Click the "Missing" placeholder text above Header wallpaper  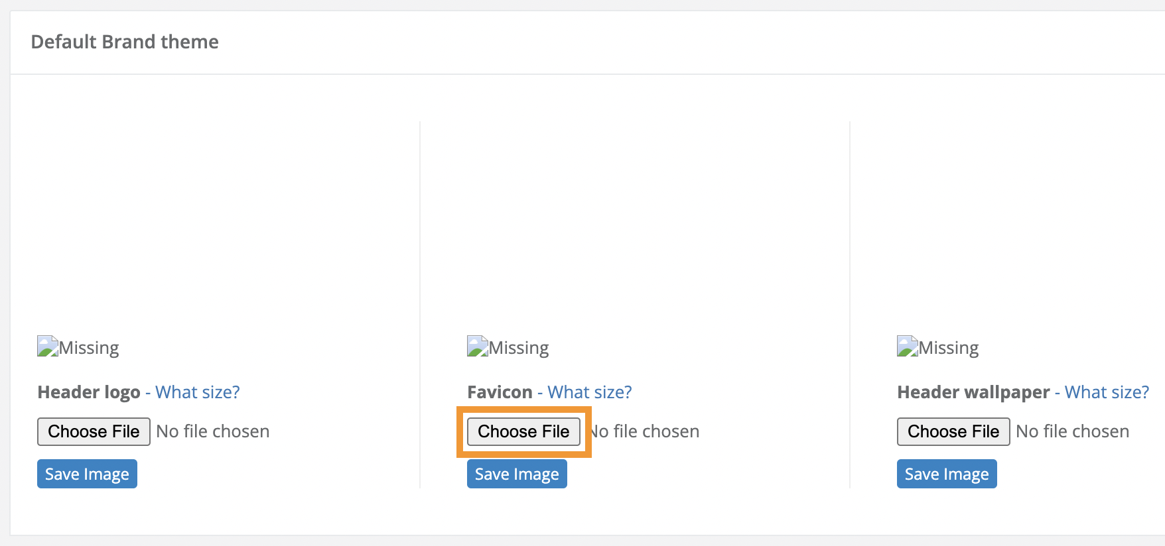pos(949,348)
